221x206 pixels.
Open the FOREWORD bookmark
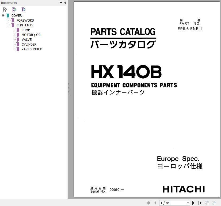click(25, 21)
